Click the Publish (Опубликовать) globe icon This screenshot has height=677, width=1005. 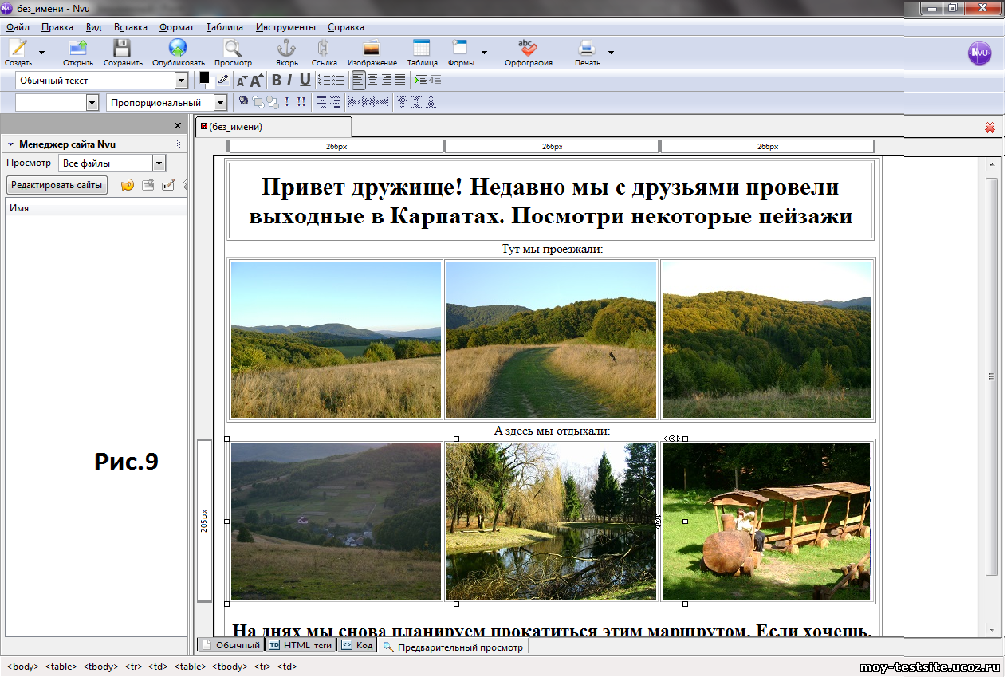pyautogui.click(x=177, y=48)
